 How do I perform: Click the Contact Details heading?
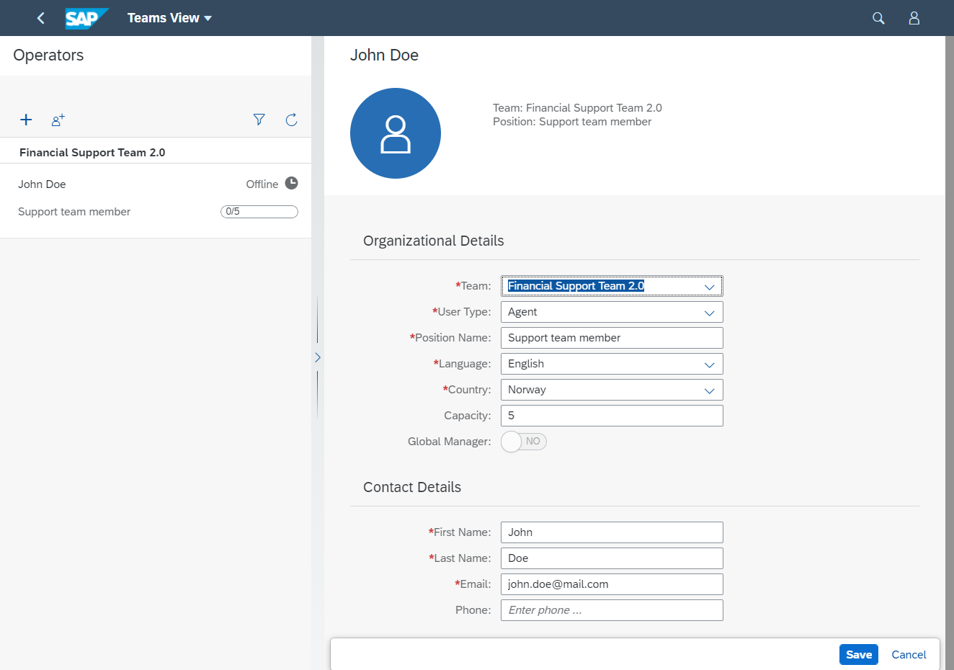412,487
